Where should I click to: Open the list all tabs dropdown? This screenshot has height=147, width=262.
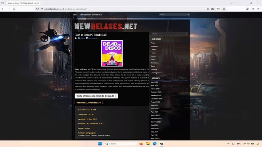(x=231, y=3)
